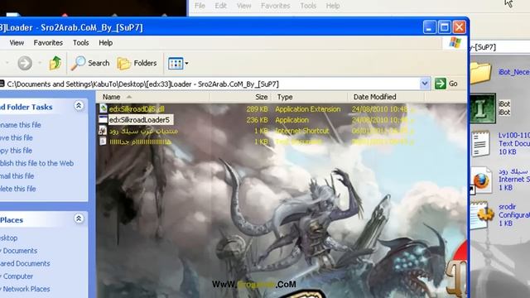Open Shared Documents link

click(x=25, y=263)
